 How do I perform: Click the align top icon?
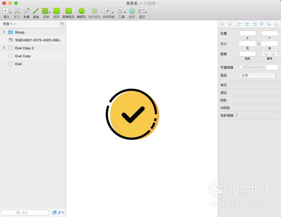pos(262,24)
